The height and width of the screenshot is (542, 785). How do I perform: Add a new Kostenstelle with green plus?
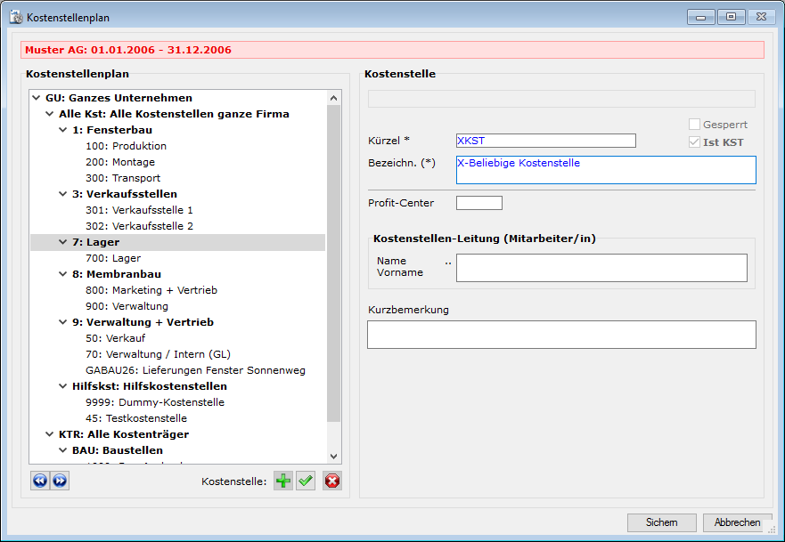click(282, 481)
